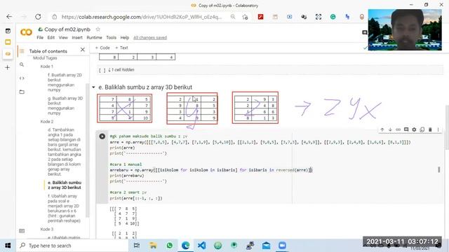The width and height of the screenshot is (449, 252).
Task: Run the code cell with play button
Action: click(x=102, y=136)
